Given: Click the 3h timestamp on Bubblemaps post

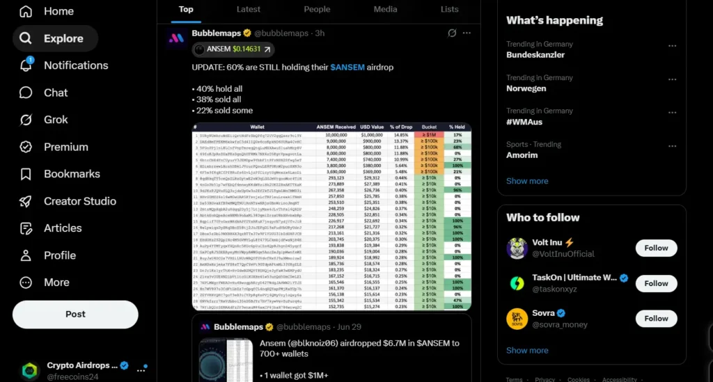Looking at the screenshot, I should click(320, 33).
